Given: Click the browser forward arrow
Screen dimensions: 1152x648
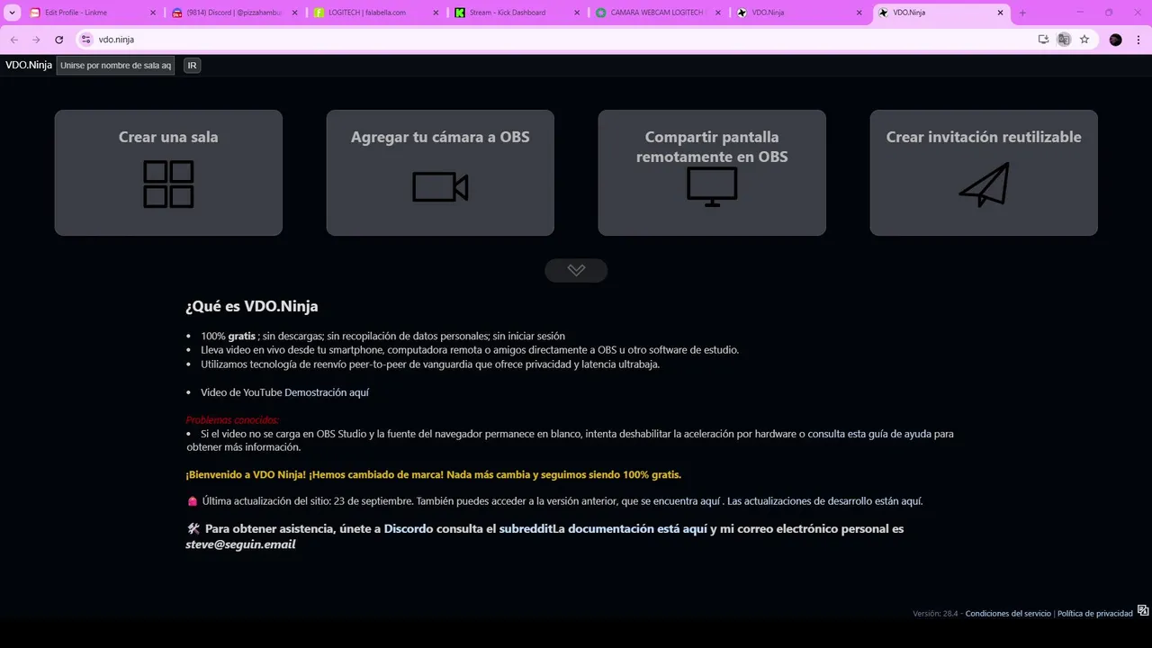Looking at the screenshot, I should click(36, 40).
